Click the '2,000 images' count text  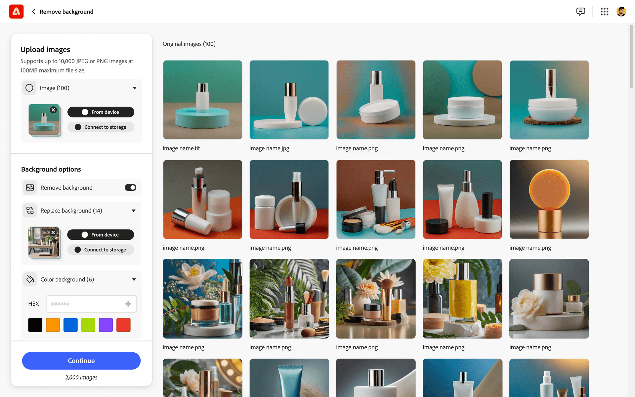point(81,377)
